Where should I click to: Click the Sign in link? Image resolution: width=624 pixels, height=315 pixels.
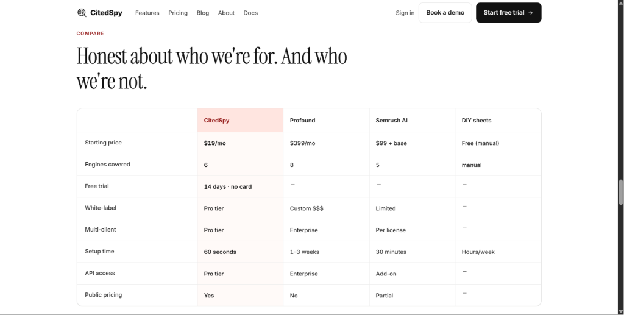point(405,13)
